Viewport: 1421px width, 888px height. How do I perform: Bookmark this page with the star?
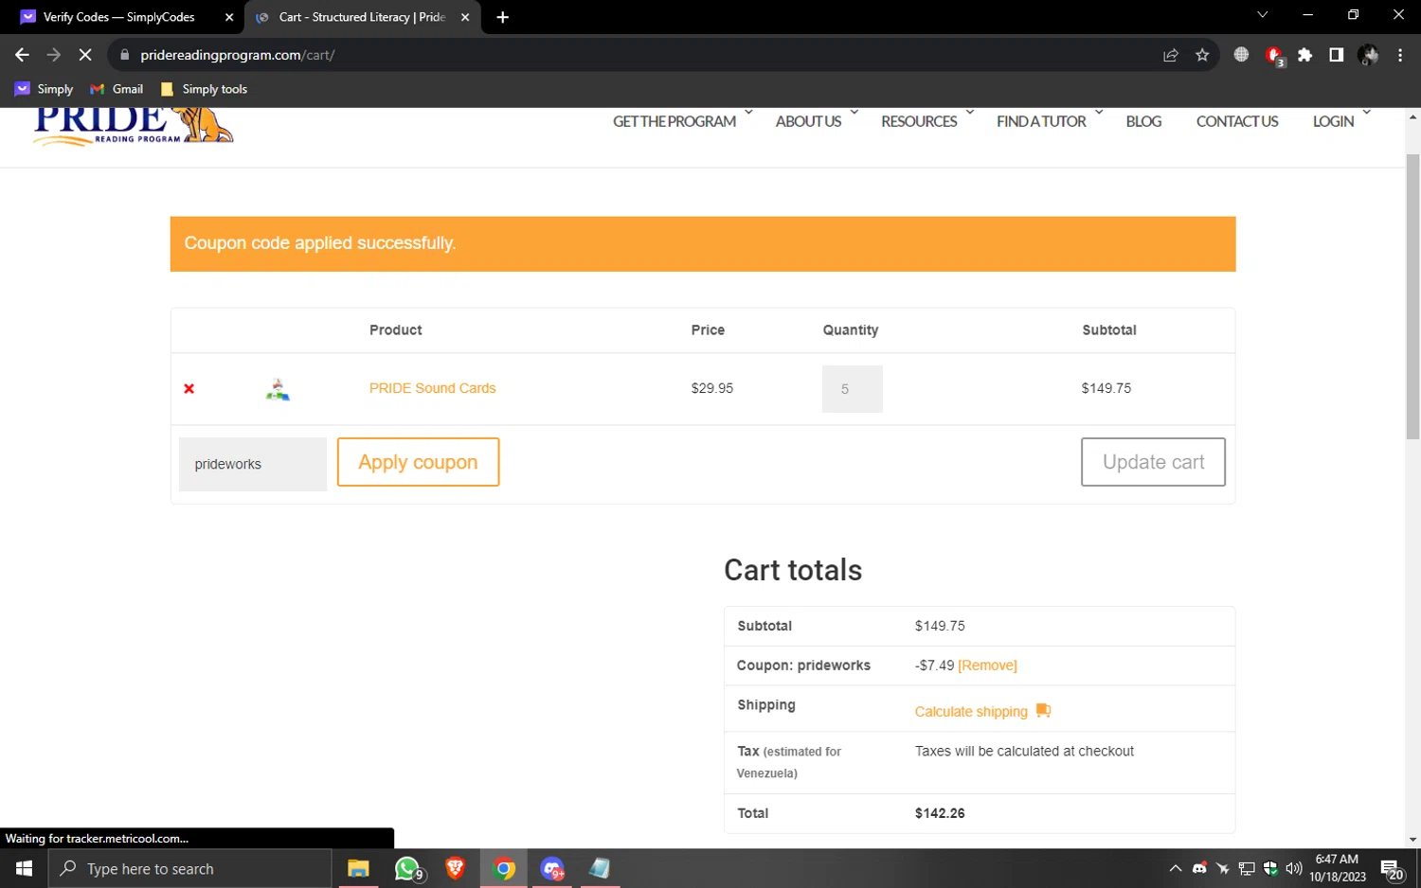[x=1202, y=55]
